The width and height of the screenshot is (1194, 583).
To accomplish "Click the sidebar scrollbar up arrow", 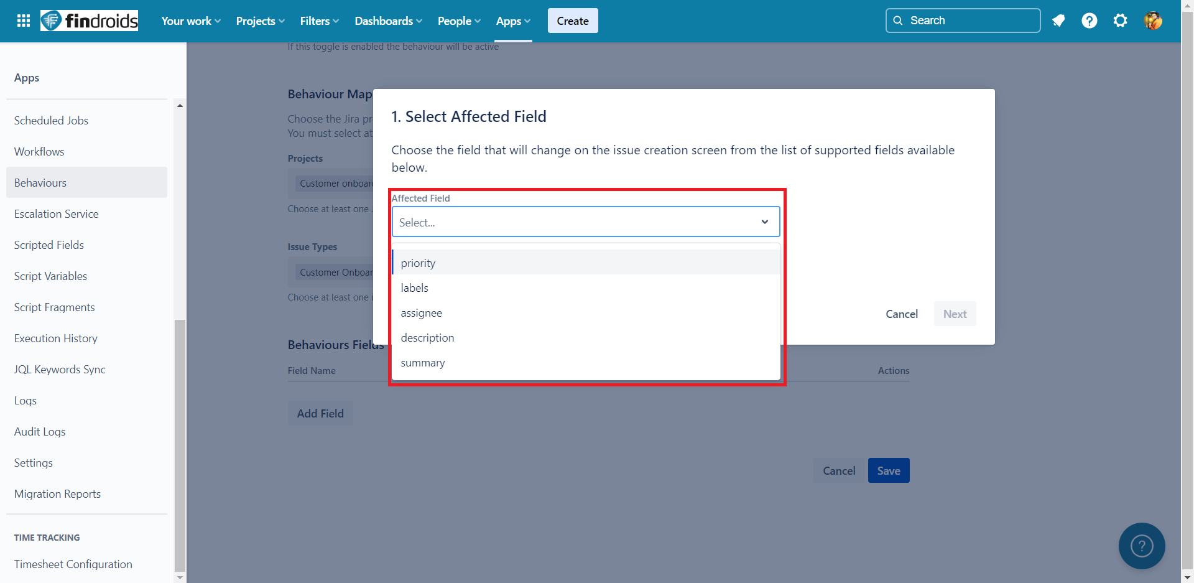I will pyautogui.click(x=180, y=105).
